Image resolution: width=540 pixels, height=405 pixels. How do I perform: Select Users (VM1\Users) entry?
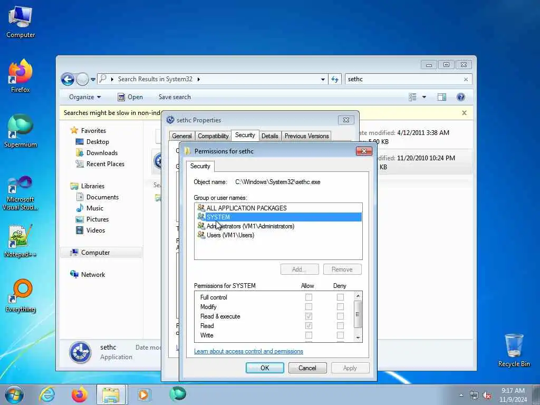pyautogui.click(x=278, y=235)
